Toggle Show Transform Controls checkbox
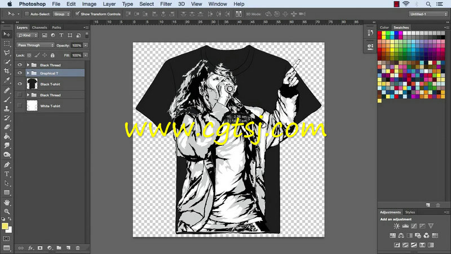 [77, 14]
